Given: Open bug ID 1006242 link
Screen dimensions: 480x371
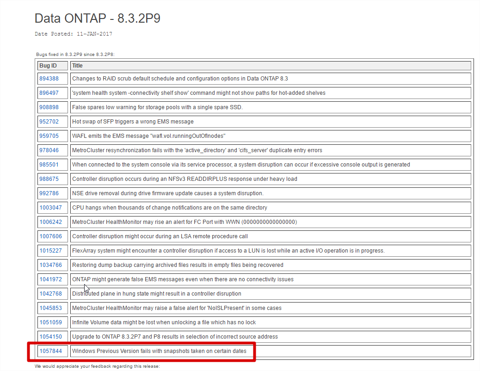Looking at the screenshot, I should coord(50,222).
